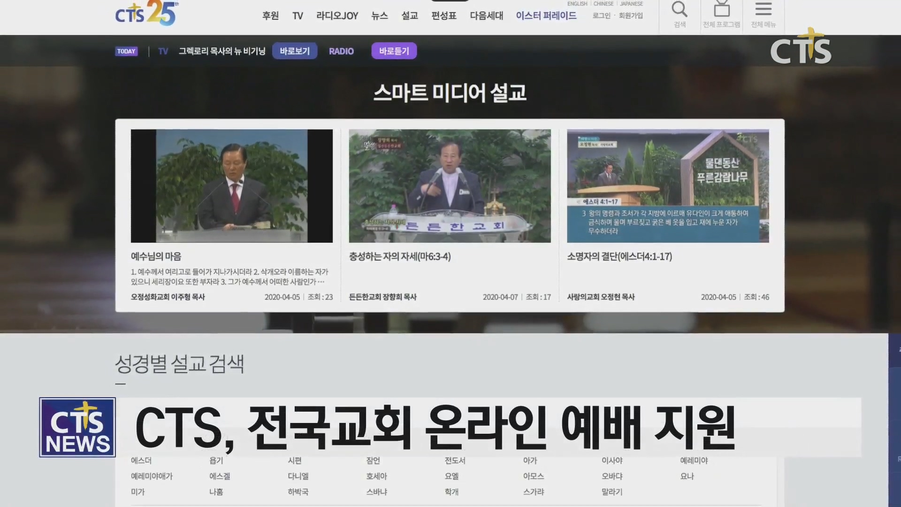Click the 소명자의 결단(에스더4:1-17) title

pos(619,256)
